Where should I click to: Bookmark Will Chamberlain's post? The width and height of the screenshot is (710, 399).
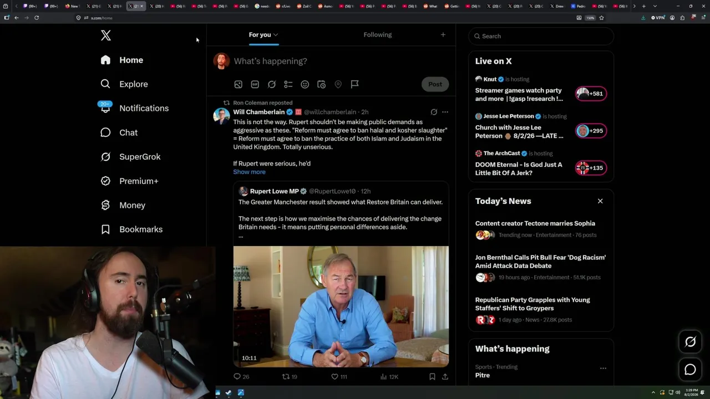(x=432, y=377)
